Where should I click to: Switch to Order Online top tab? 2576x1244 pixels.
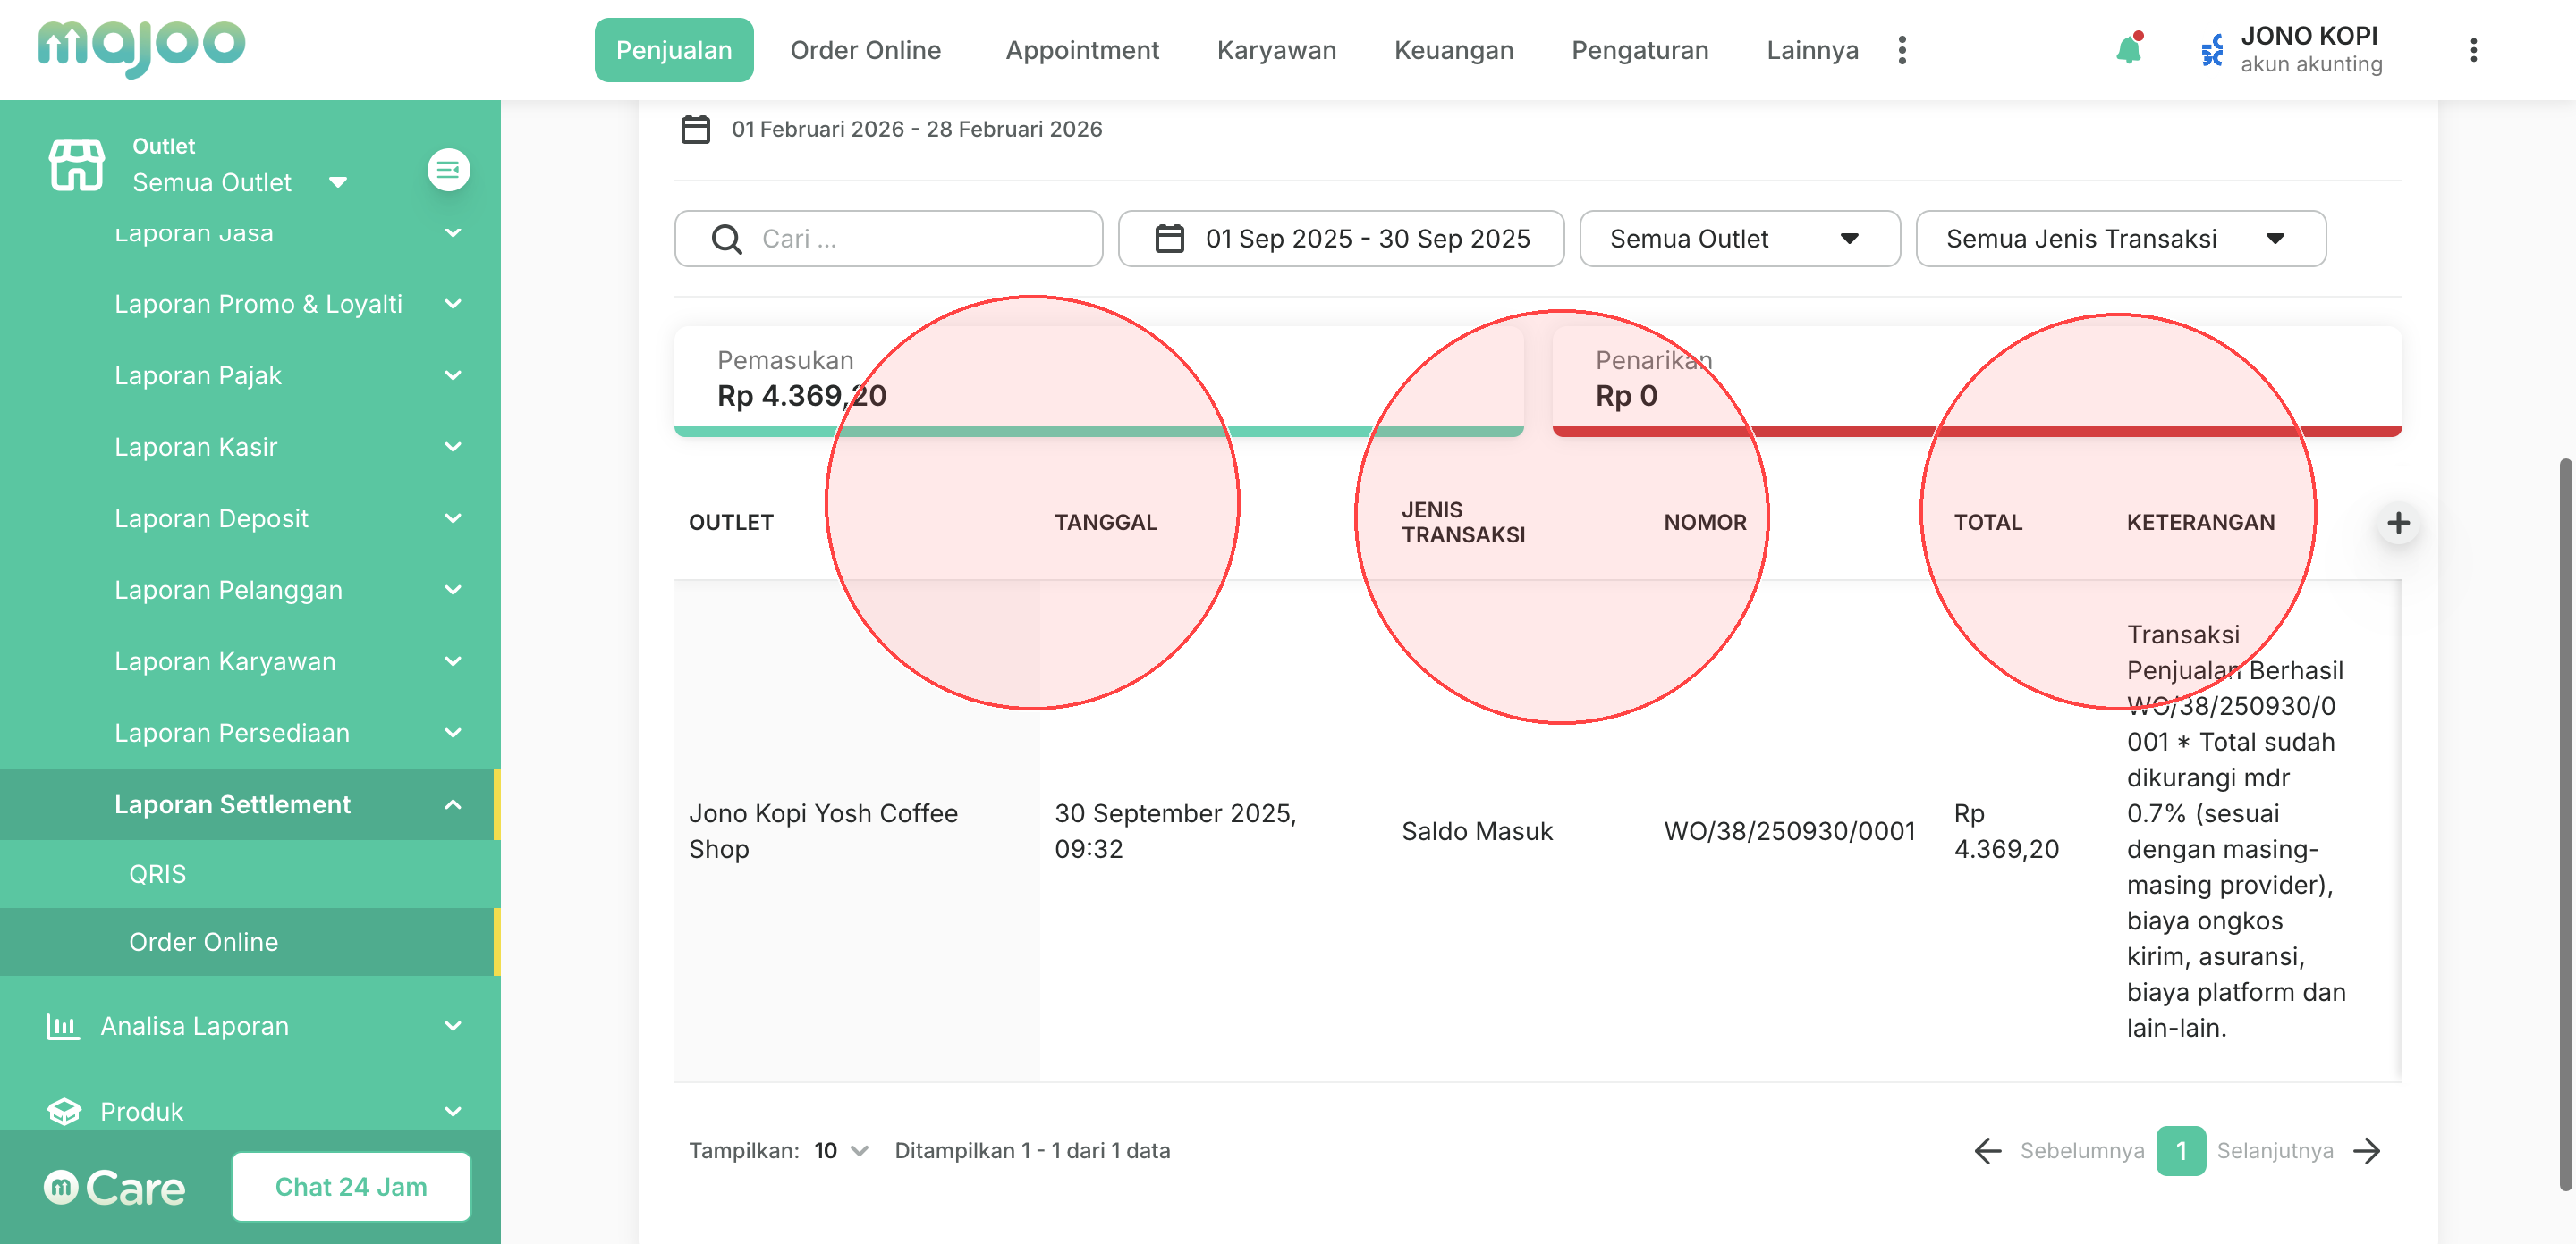coord(865,50)
